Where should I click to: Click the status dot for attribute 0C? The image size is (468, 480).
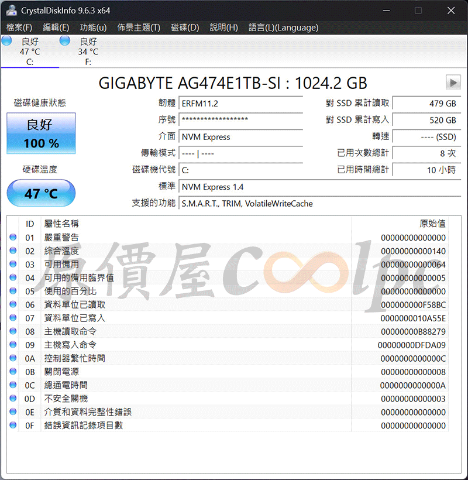(13, 385)
